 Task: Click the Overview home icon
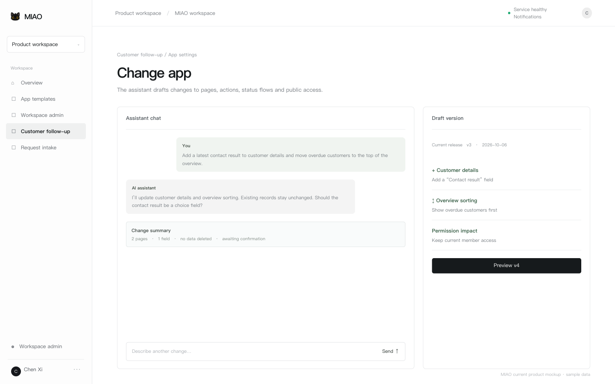(x=13, y=83)
